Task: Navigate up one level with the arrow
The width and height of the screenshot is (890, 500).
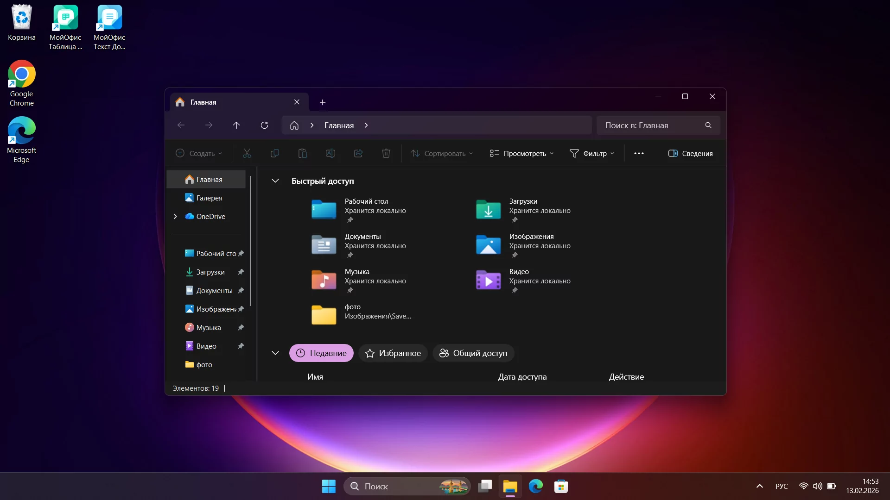Action: [236, 125]
